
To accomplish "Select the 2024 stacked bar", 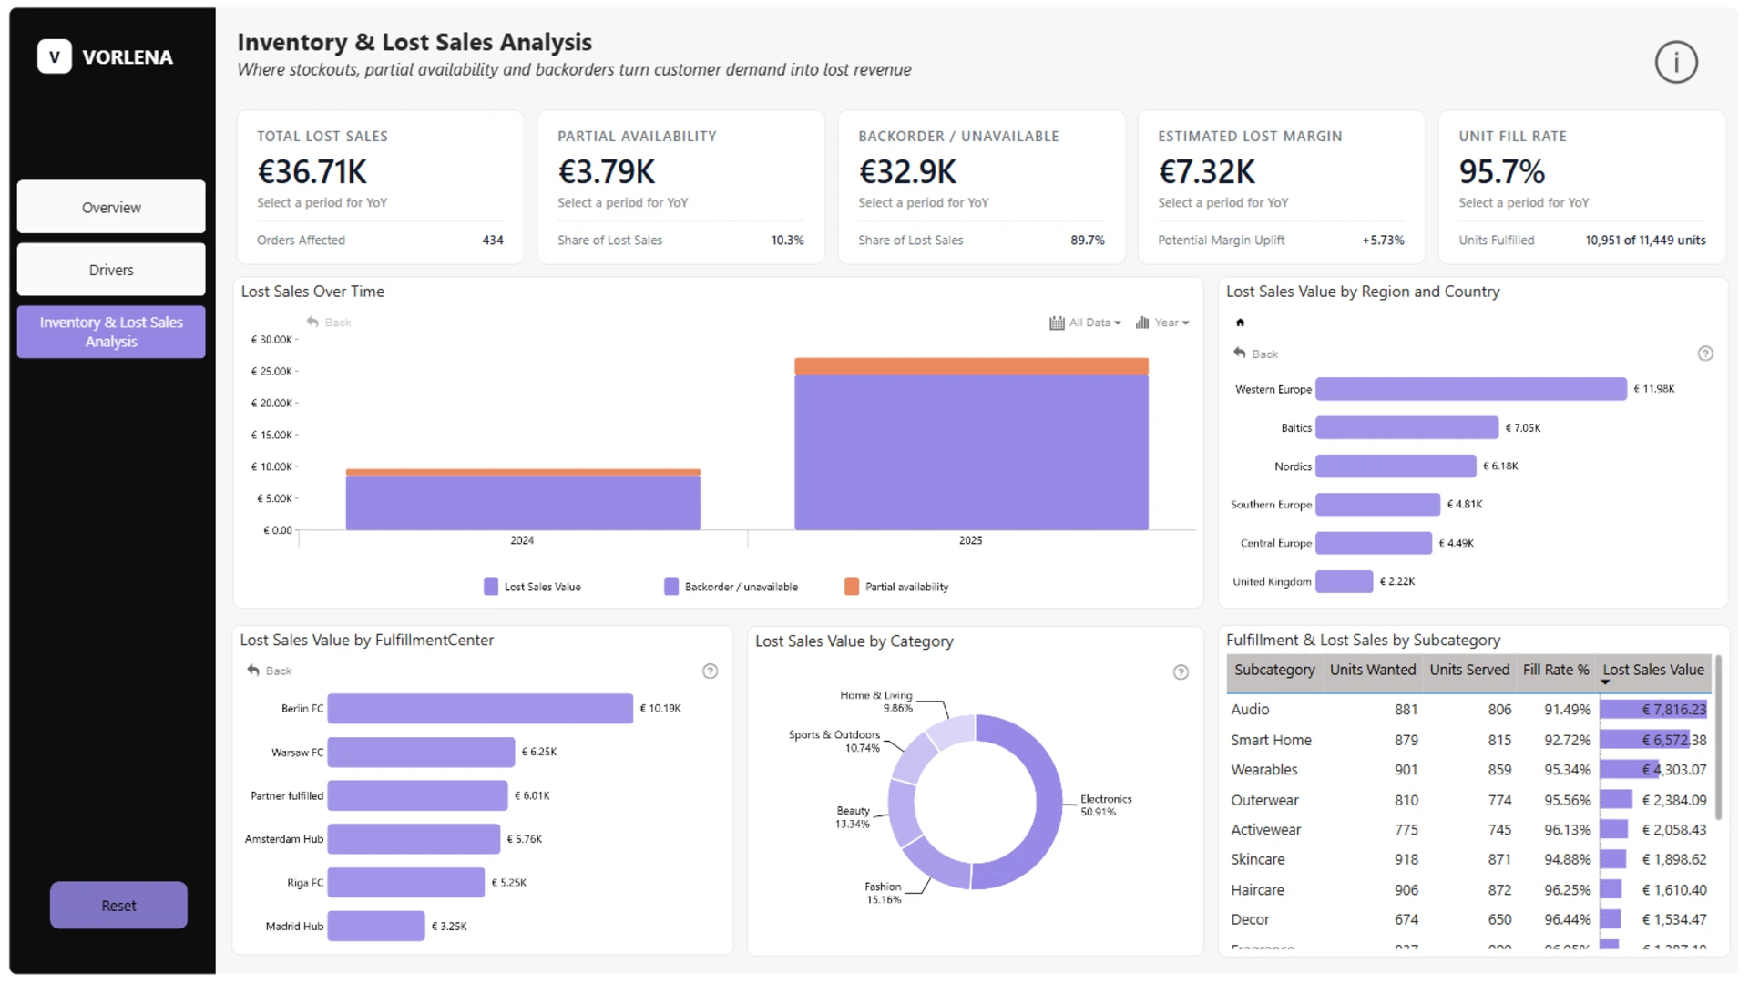I will pos(523,499).
